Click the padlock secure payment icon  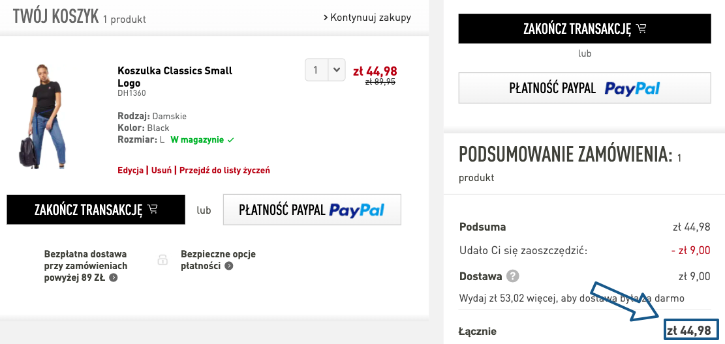click(x=163, y=260)
